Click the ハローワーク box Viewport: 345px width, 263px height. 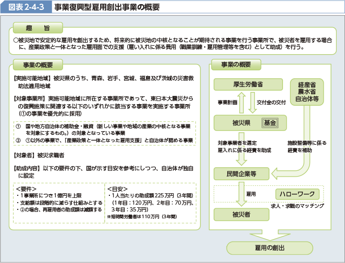tap(295, 194)
